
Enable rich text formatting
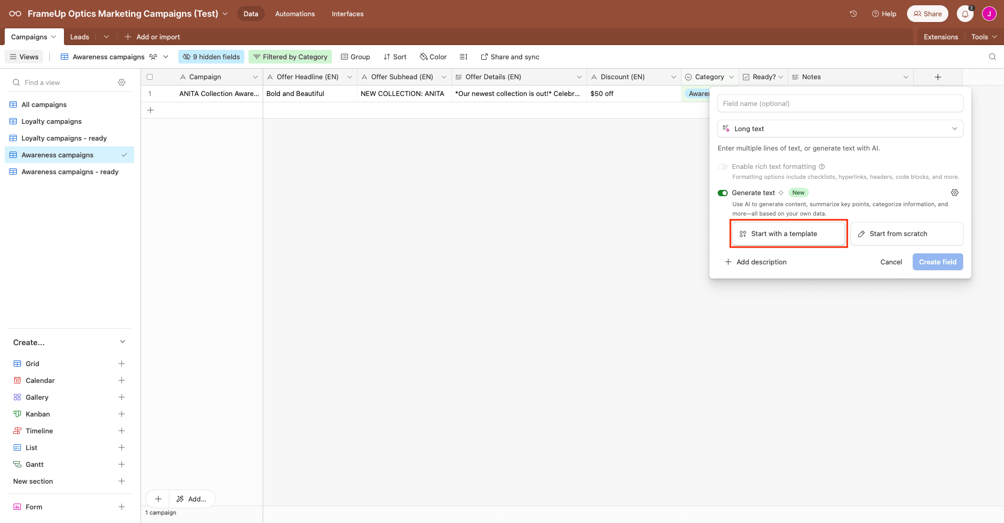tap(723, 166)
